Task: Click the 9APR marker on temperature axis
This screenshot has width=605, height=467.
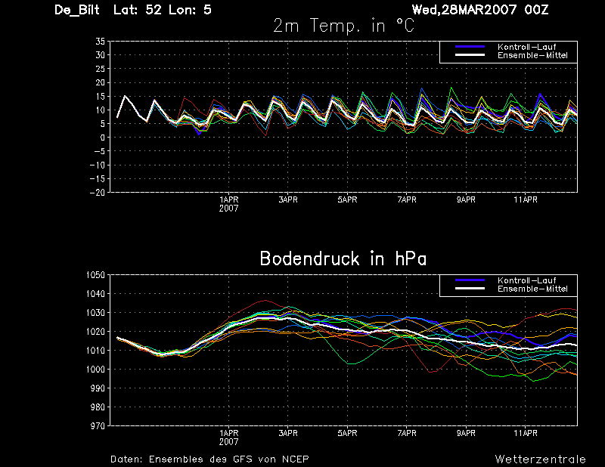Action: coord(466,199)
